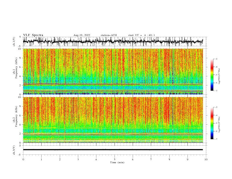Viewport: 232px width, 179px height.
Task: Click the ch.1 "Frequency (kHz)" axis label
Action: pos(16,68)
